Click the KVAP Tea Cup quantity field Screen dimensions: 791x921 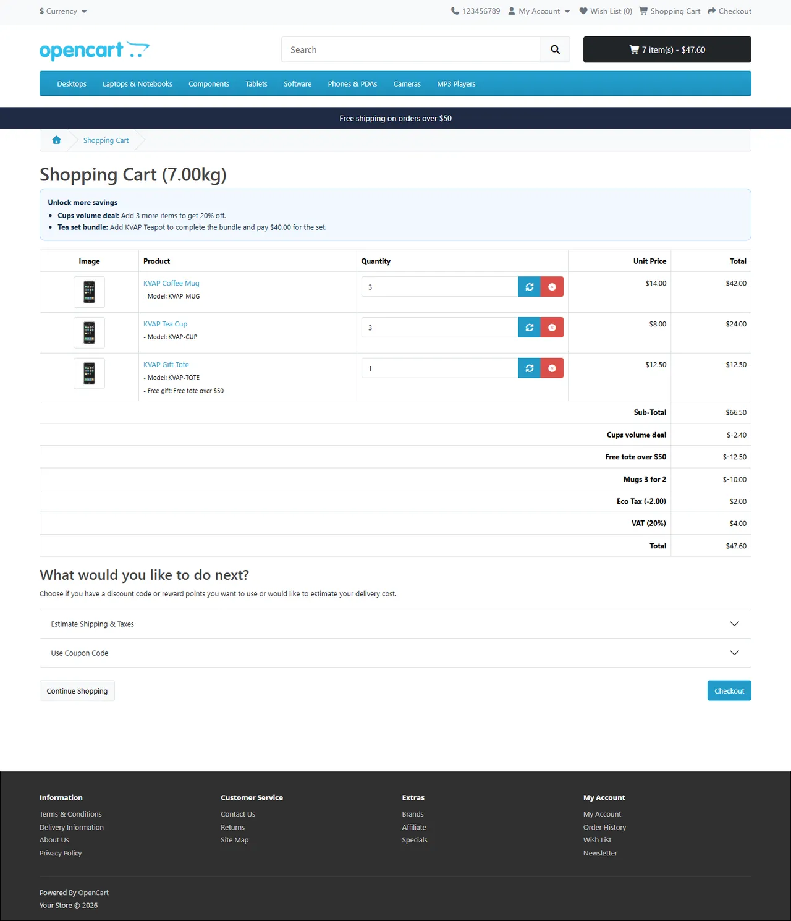tap(439, 328)
